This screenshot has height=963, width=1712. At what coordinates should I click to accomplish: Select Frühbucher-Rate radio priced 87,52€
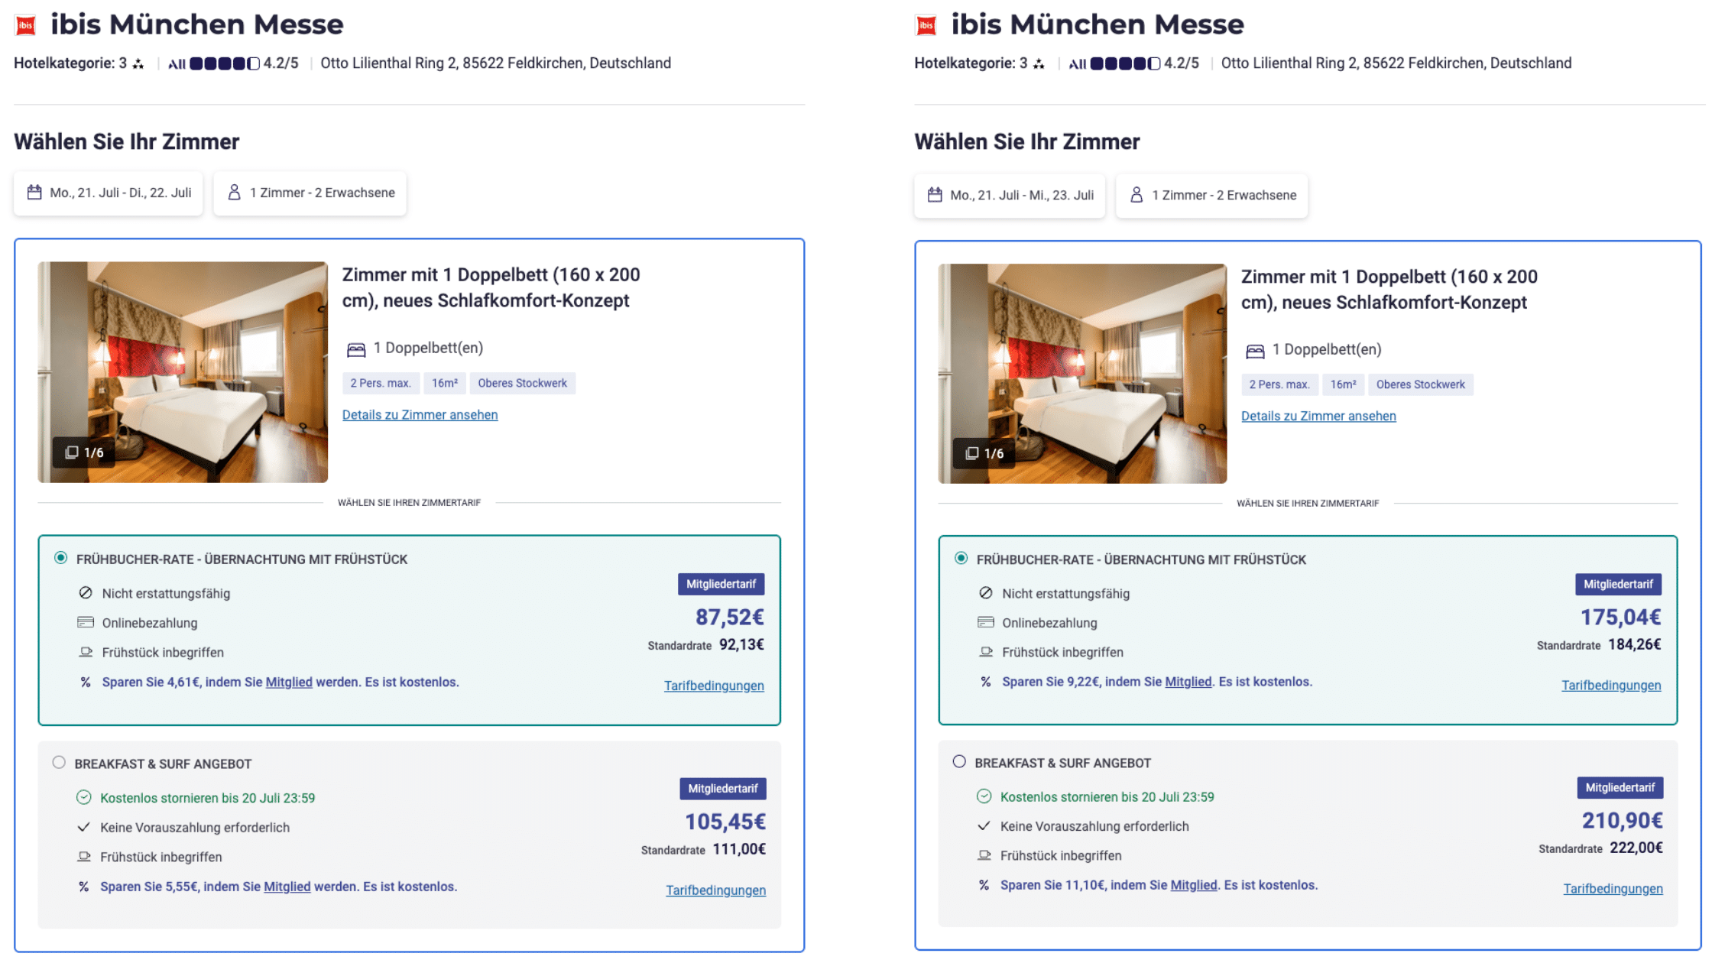click(60, 558)
